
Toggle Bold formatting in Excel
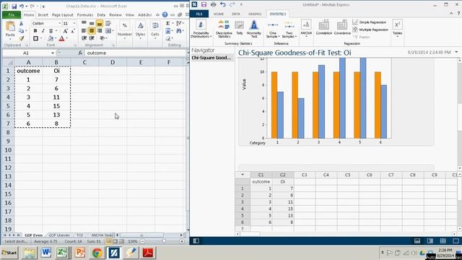35,31
